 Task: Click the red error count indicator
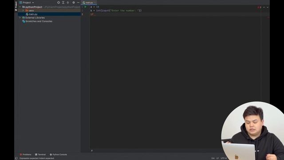(259, 8)
